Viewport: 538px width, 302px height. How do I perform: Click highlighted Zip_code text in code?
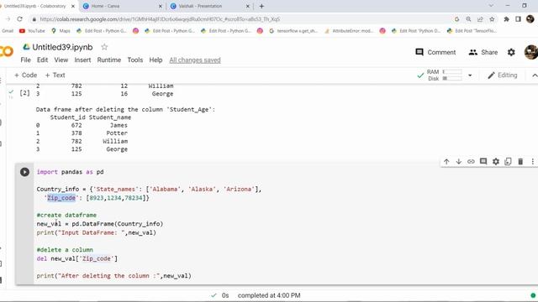click(x=61, y=198)
